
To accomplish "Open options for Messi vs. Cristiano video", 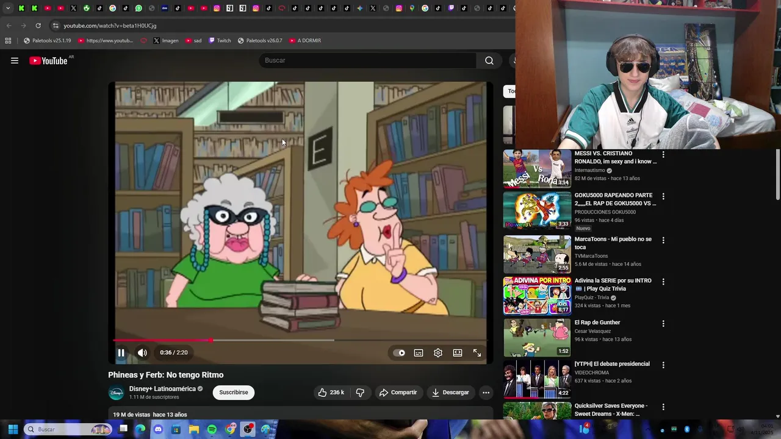I will (663, 155).
